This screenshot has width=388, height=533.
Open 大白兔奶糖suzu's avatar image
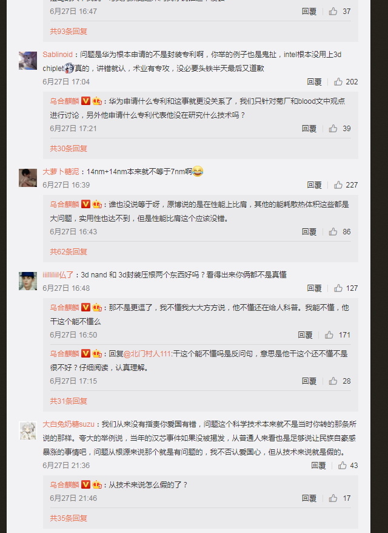pyautogui.click(x=28, y=430)
